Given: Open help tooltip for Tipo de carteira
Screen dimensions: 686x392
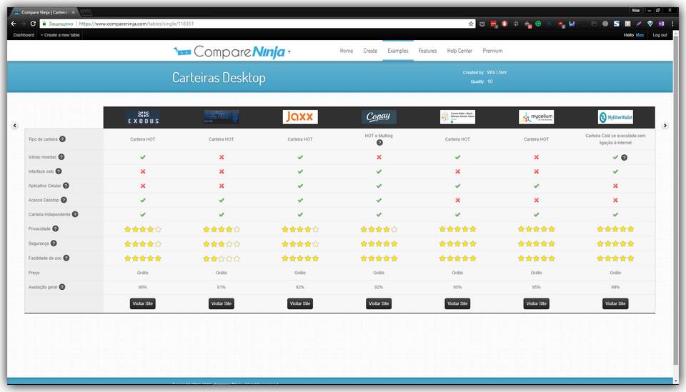Looking at the screenshot, I should [x=62, y=139].
